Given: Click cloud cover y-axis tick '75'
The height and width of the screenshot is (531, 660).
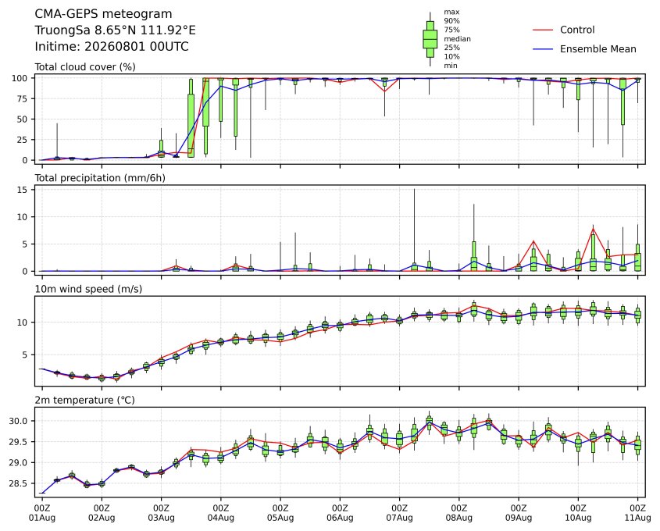Looking at the screenshot, I should [23, 99].
